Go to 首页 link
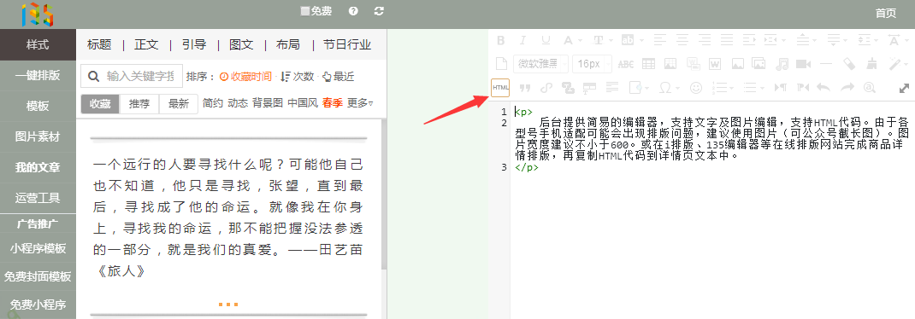This screenshot has height=319, width=915. pyautogui.click(x=886, y=14)
